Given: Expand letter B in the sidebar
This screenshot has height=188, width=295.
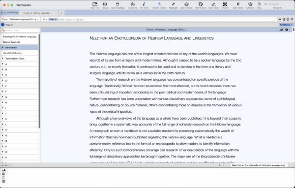Looking at the screenshot, I should [2, 69].
